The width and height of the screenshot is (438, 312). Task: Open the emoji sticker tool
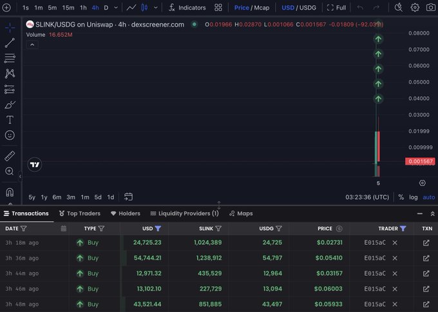pos(10,135)
